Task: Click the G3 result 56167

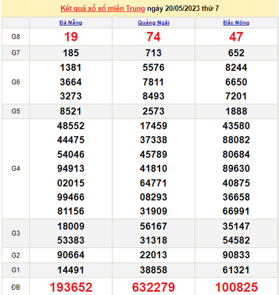Action: [153, 226]
